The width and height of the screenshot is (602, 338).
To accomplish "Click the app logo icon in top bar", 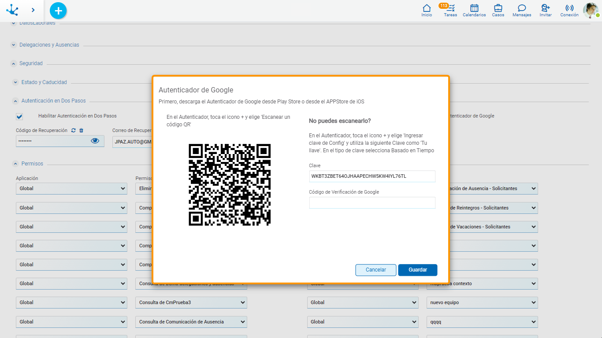I will 12,10.
